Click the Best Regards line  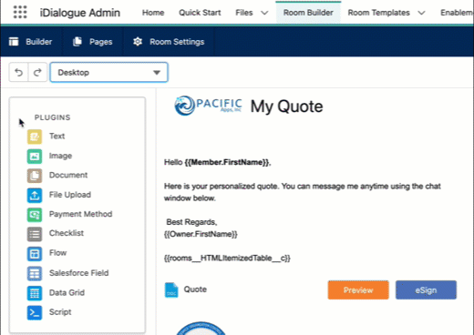point(191,222)
